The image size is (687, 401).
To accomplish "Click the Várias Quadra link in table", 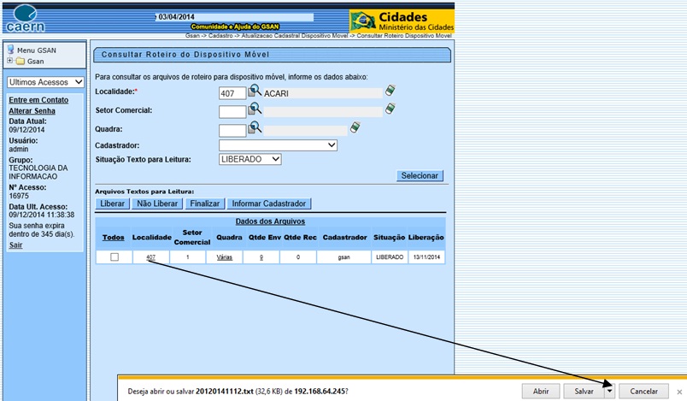I will (x=225, y=257).
